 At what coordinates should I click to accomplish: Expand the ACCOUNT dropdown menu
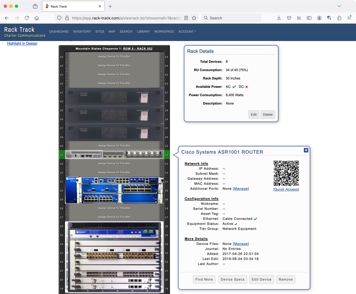pyautogui.click(x=187, y=31)
